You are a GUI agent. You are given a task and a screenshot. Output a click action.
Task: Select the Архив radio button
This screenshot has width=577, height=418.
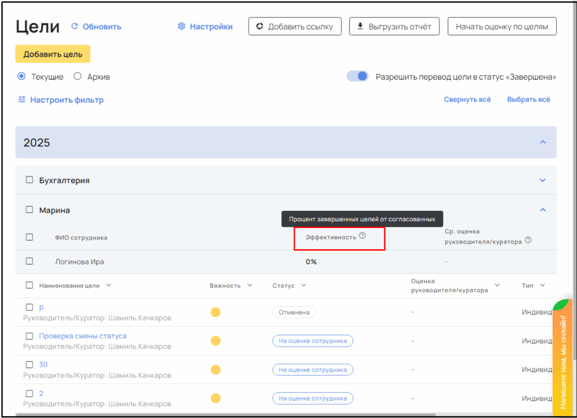pyautogui.click(x=78, y=77)
